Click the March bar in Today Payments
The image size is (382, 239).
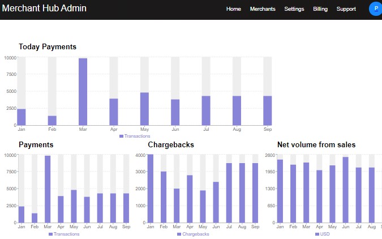click(83, 92)
